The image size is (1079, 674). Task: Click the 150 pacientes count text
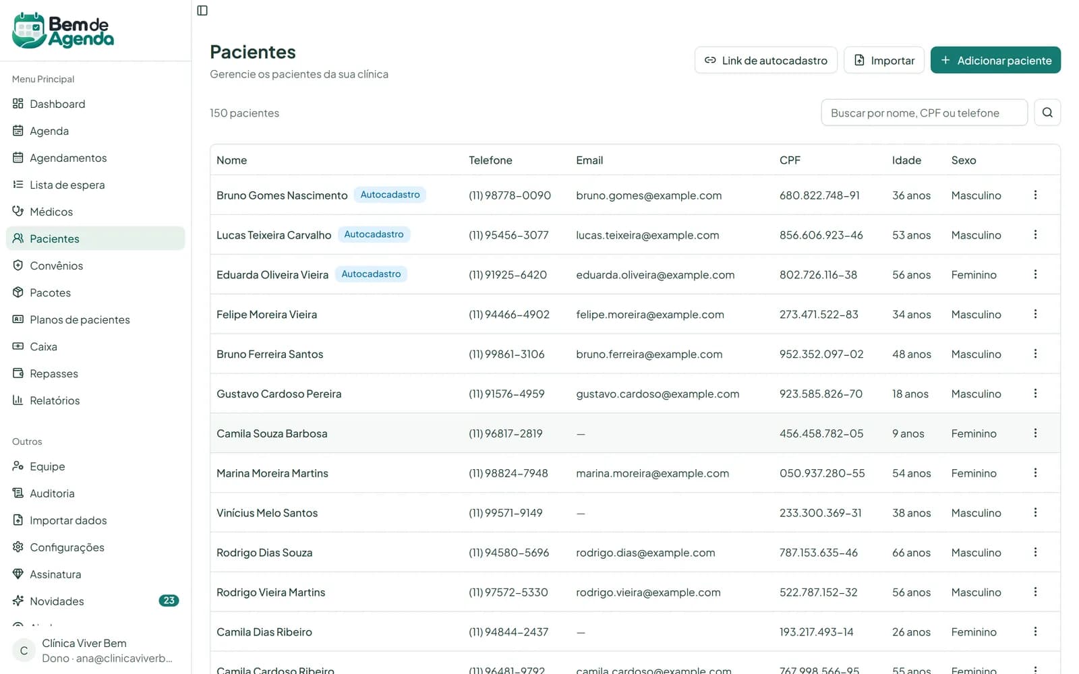pyautogui.click(x=244, y=113)
